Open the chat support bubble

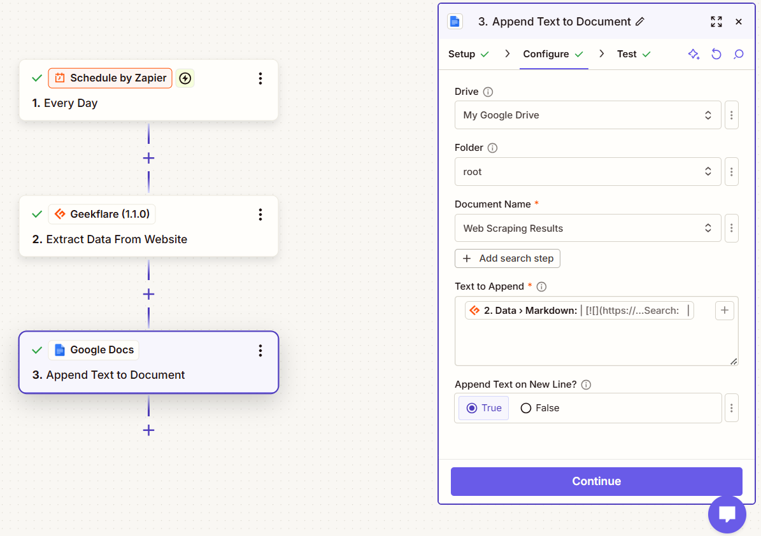(727, 514)
